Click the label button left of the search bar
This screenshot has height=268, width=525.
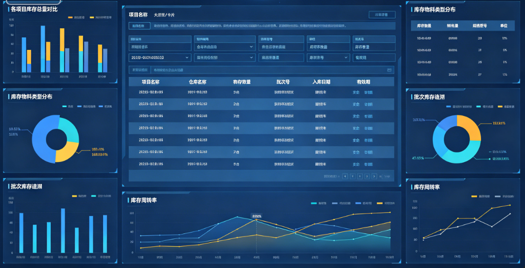click(140, 70)
